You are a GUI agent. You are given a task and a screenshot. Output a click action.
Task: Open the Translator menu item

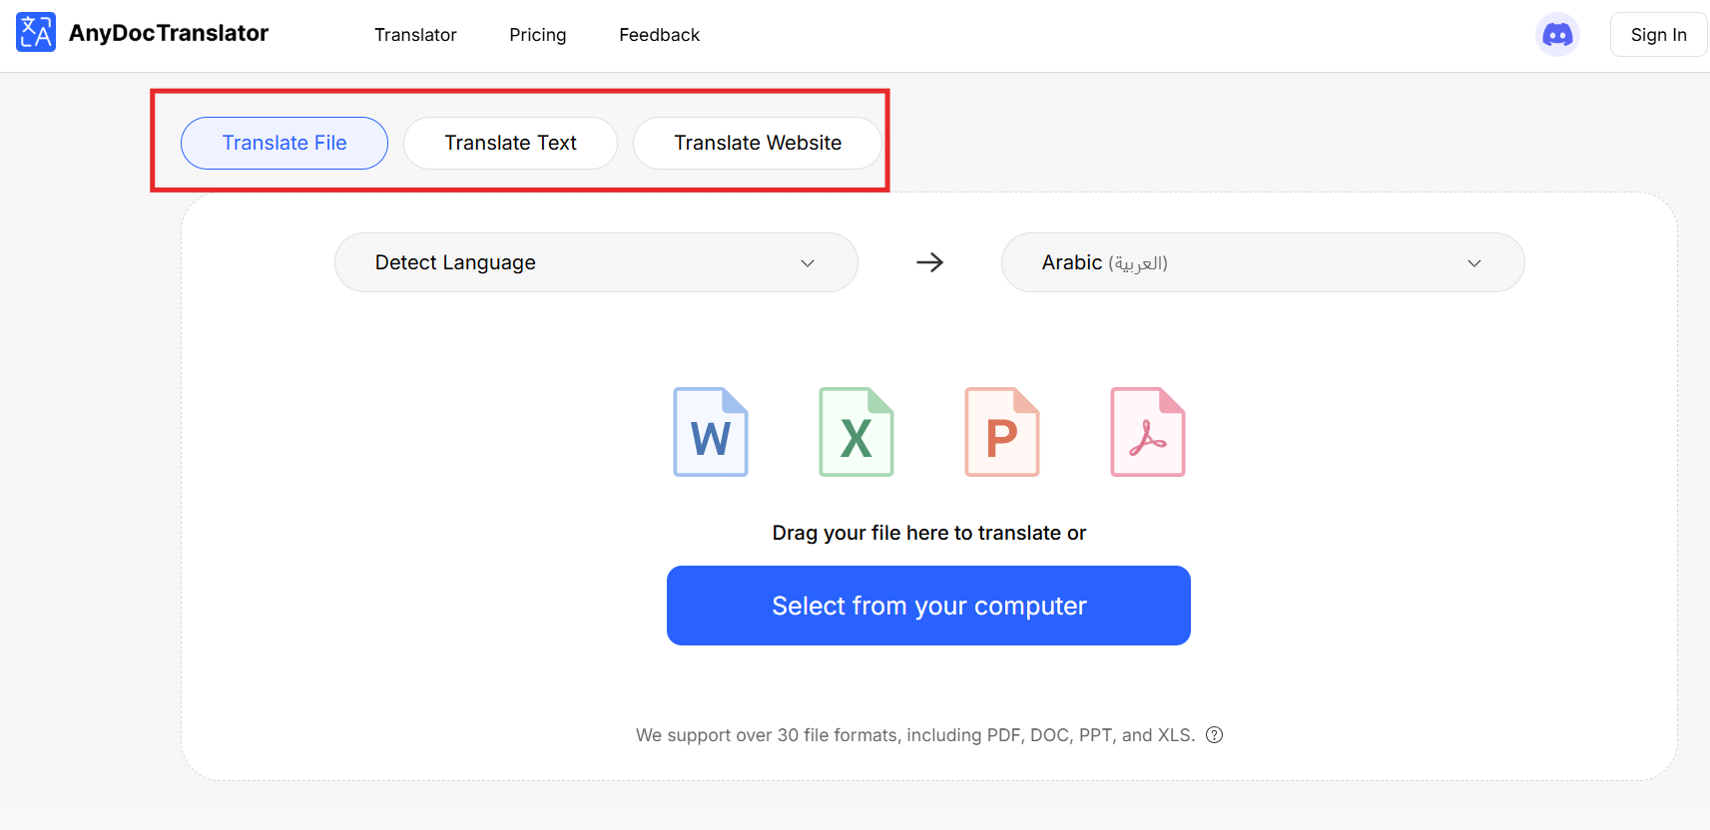pos(415,35)
